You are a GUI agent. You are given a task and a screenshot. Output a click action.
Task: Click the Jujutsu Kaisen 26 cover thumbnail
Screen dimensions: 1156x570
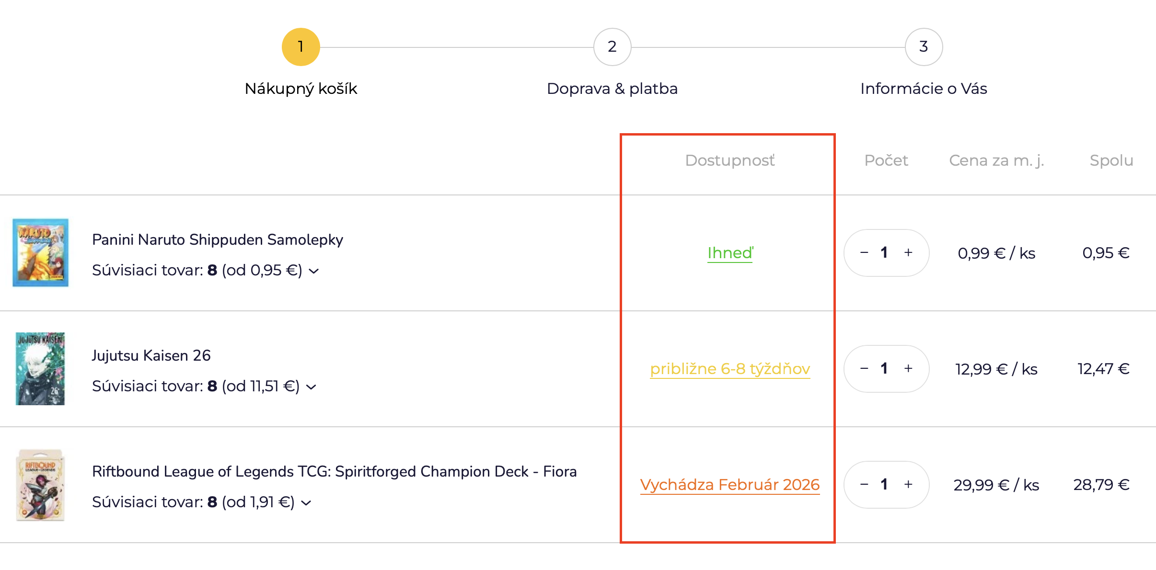[40, 368]
